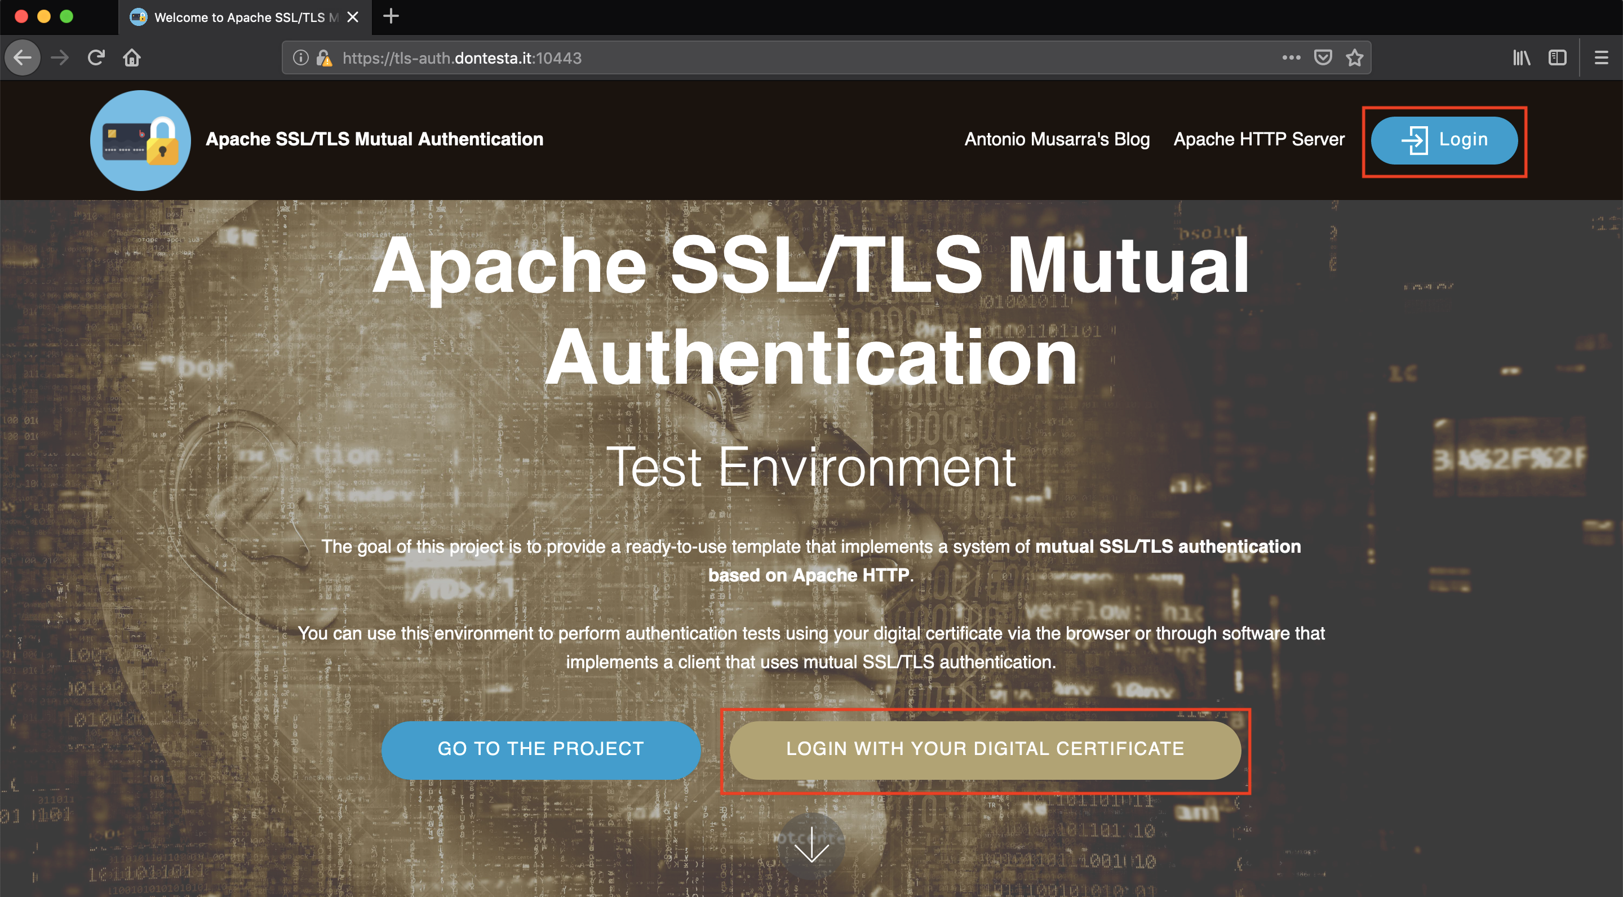Click the scroll-down arrow circle
Viewport: 1623px width, 897px height.
811,845
